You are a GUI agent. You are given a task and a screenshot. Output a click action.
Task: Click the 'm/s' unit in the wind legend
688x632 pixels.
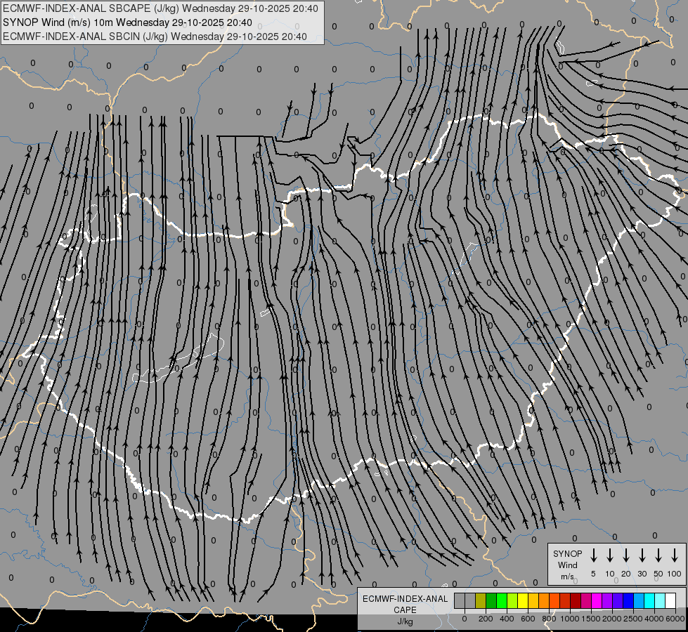(x=567, y=577)
